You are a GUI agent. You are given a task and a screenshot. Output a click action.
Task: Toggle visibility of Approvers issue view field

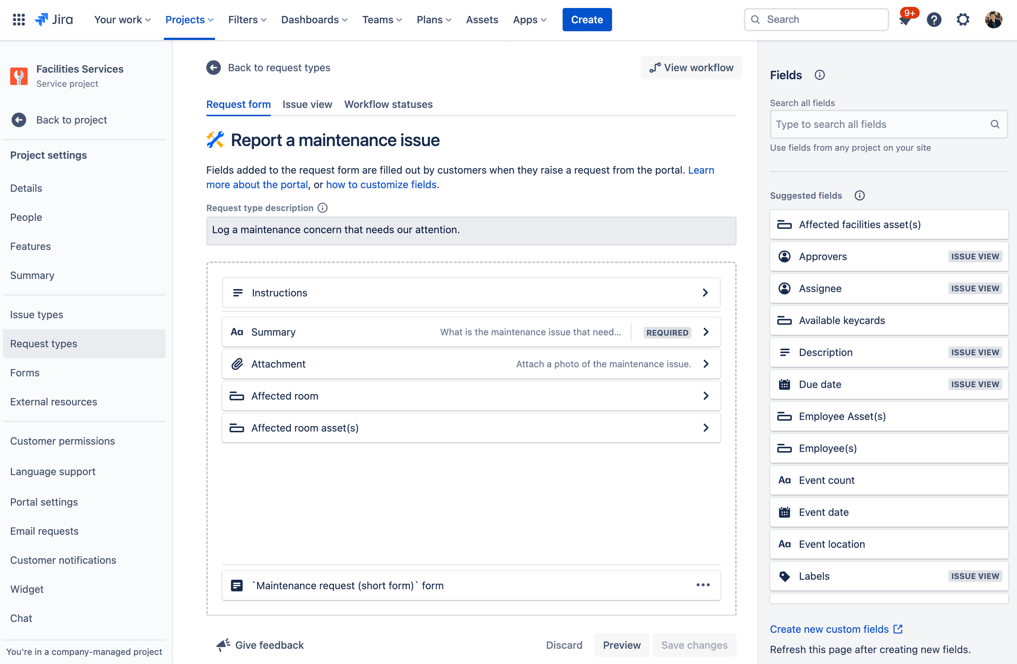coord(975,256)
